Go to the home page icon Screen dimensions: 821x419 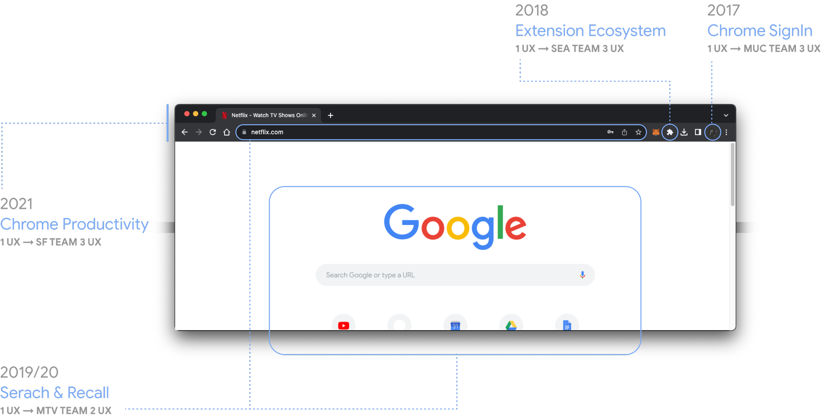coord(227,132)
